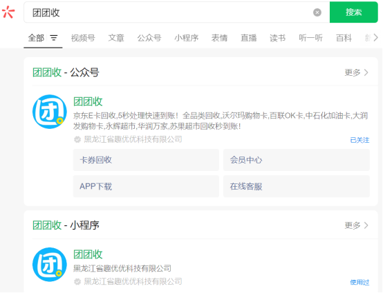383x293 pixels.
Task: Open the filter icon beside 全部
Action: [54, 38]
